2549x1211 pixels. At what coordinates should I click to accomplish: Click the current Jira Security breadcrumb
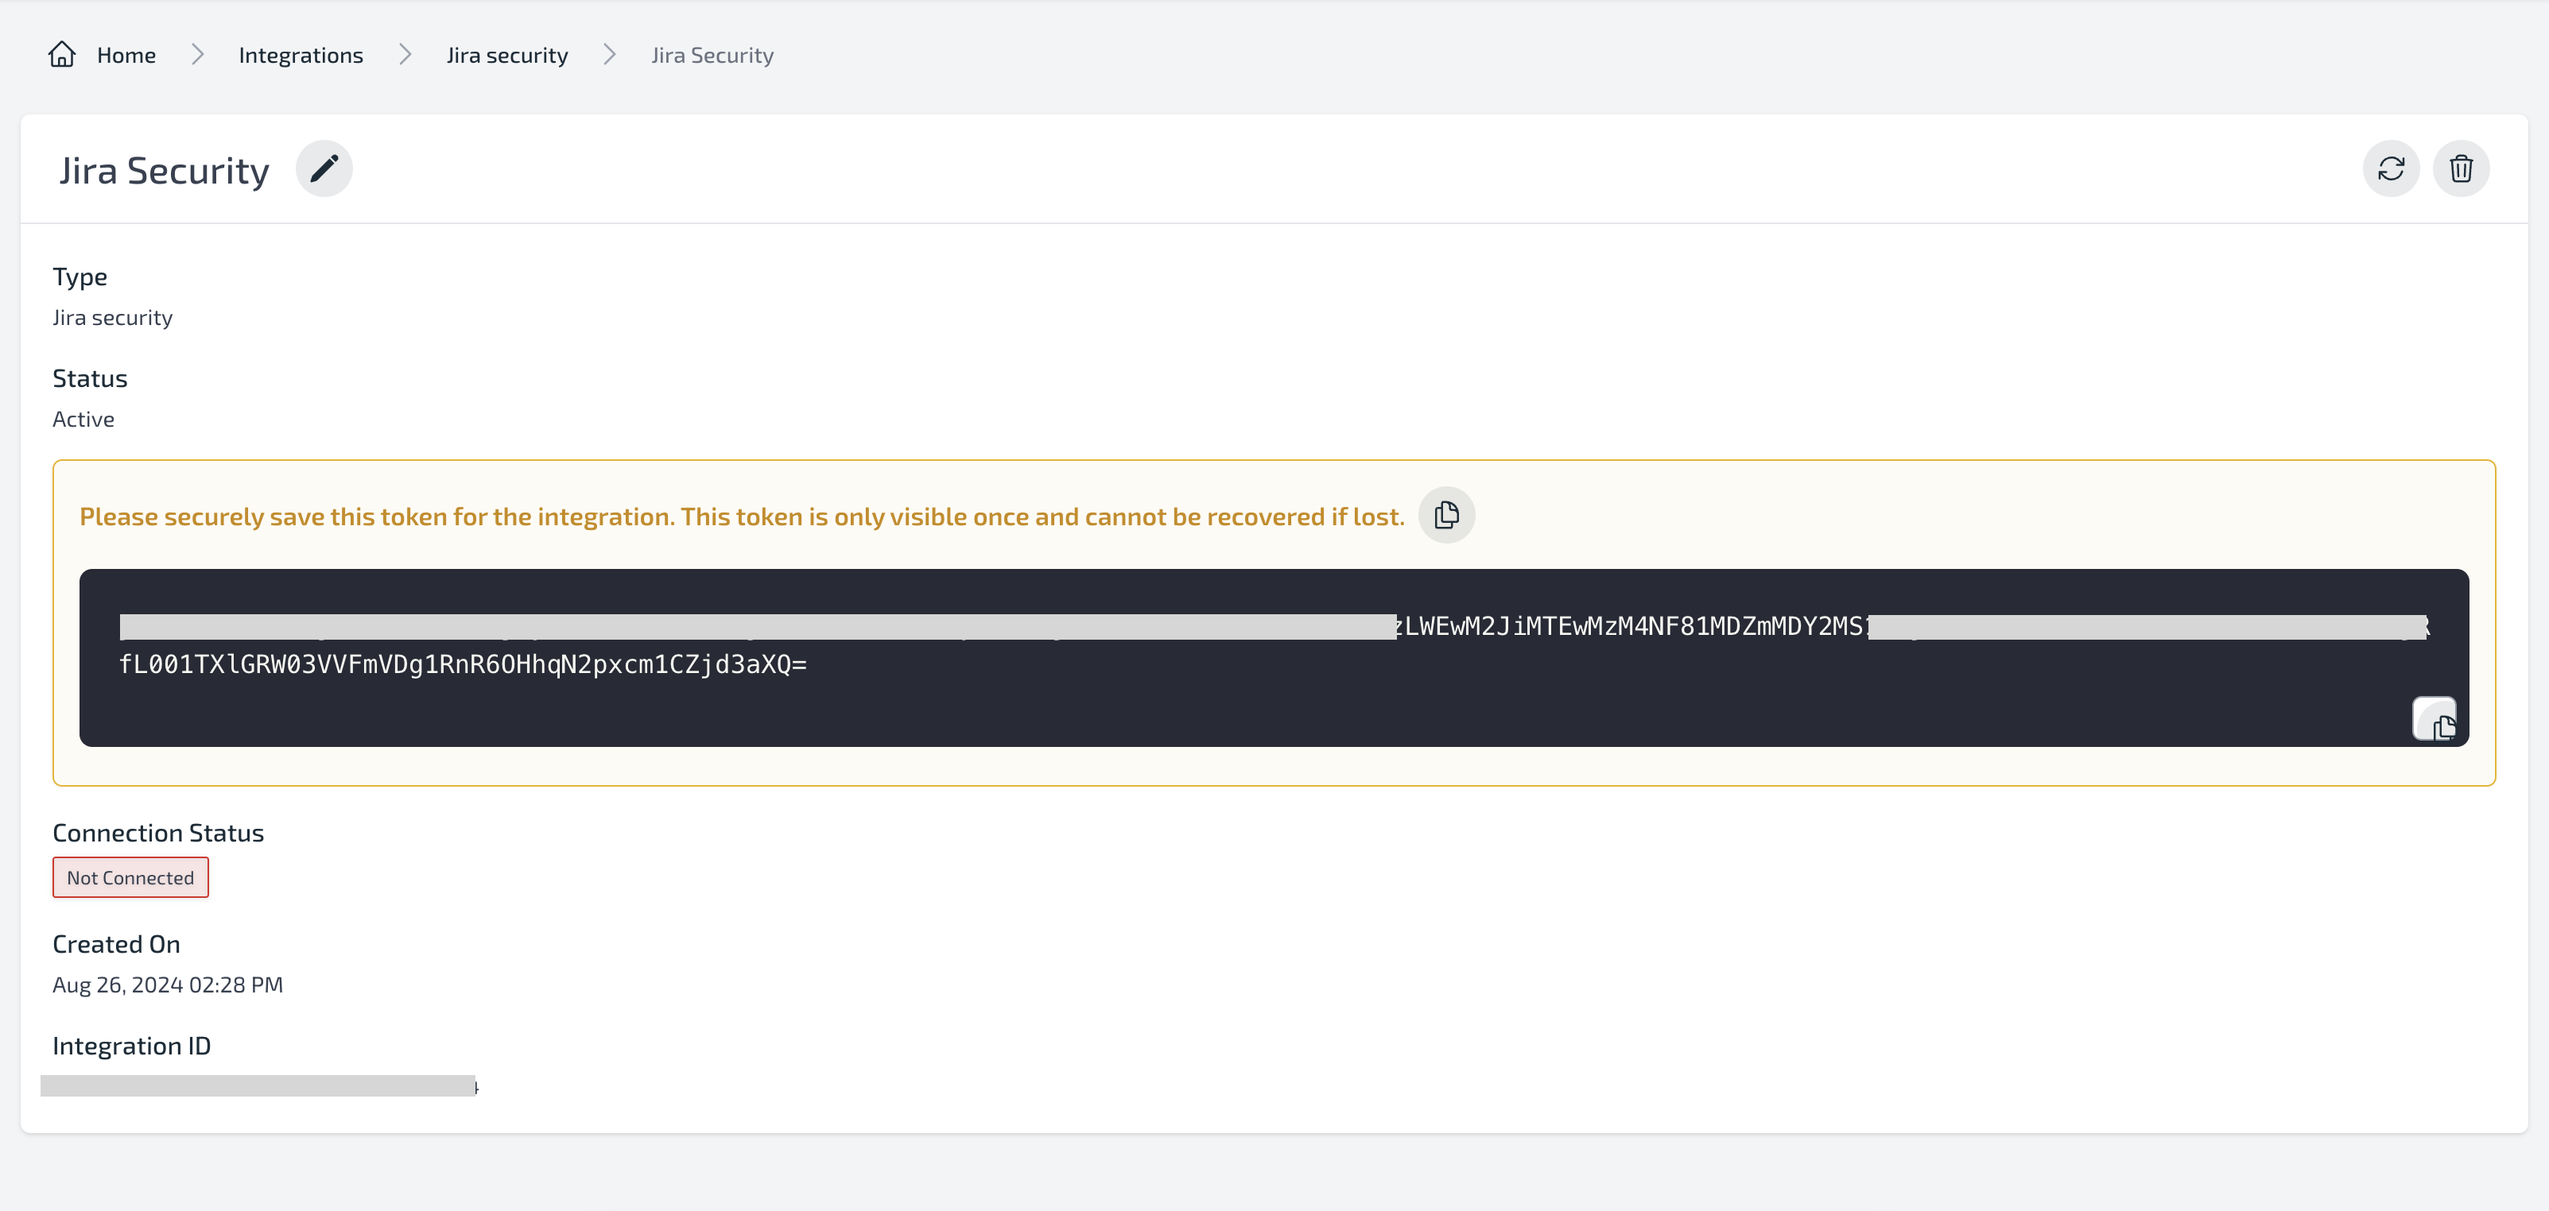(712, 56)
